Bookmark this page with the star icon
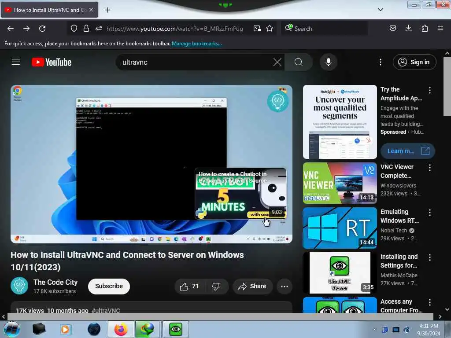Viewport: 451px width, 338px height. click(x=270, y=29)
